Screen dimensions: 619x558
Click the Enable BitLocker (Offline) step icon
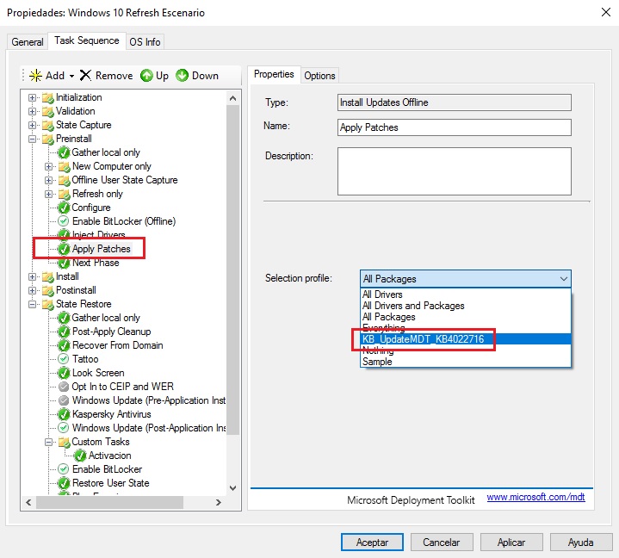click(64, 221)
